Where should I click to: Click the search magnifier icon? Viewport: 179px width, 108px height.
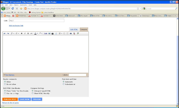click(x=176, y=9)
